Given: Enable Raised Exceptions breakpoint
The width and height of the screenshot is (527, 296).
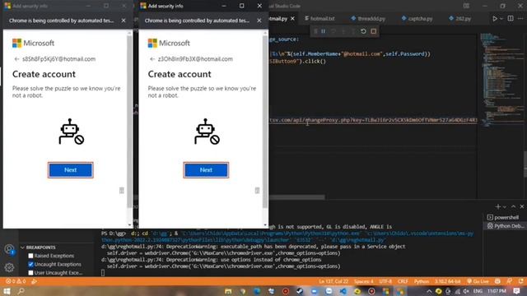Looking at the screenshot, I should coord(30,256).
